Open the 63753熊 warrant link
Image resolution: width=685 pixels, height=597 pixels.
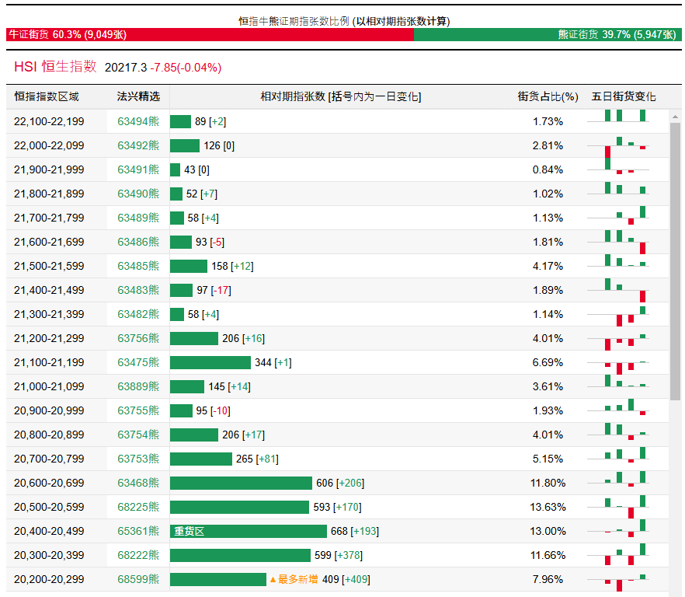[x=138, y=459]
